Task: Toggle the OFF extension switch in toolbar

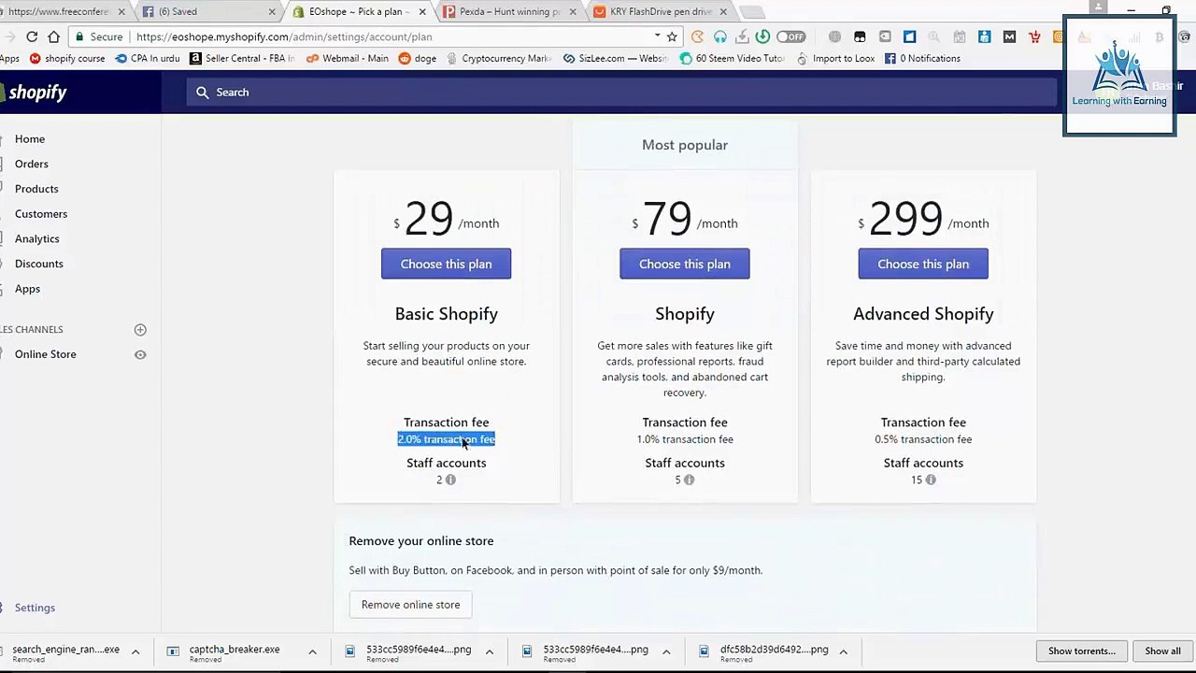Action: tap(790, 36)
